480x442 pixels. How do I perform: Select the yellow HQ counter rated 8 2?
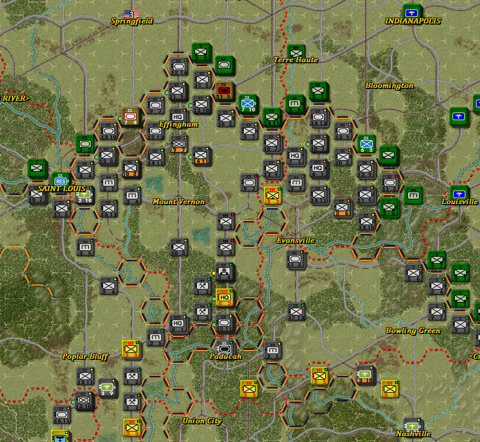click(x=224, y=298)
